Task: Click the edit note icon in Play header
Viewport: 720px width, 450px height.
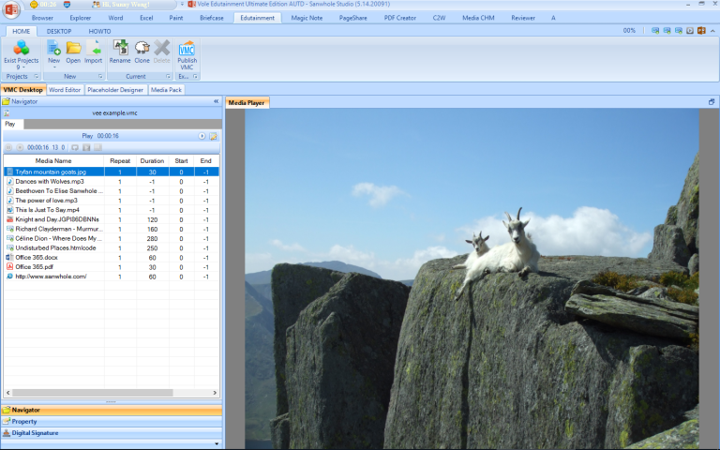Action: (214, 136)
